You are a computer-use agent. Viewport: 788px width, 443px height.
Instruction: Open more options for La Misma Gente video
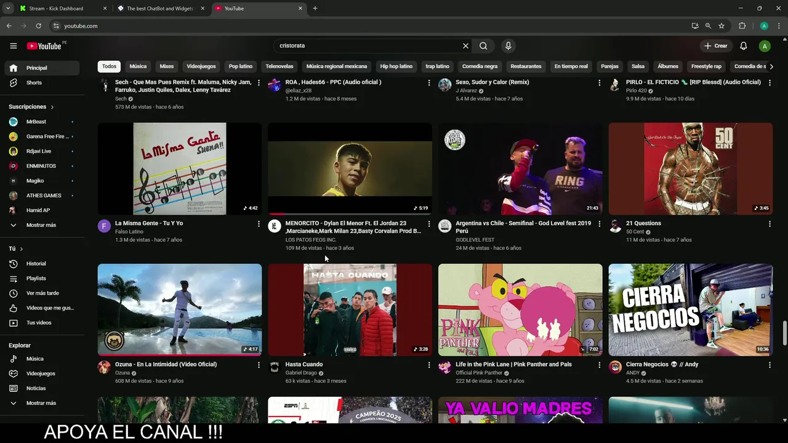(259, 224)
